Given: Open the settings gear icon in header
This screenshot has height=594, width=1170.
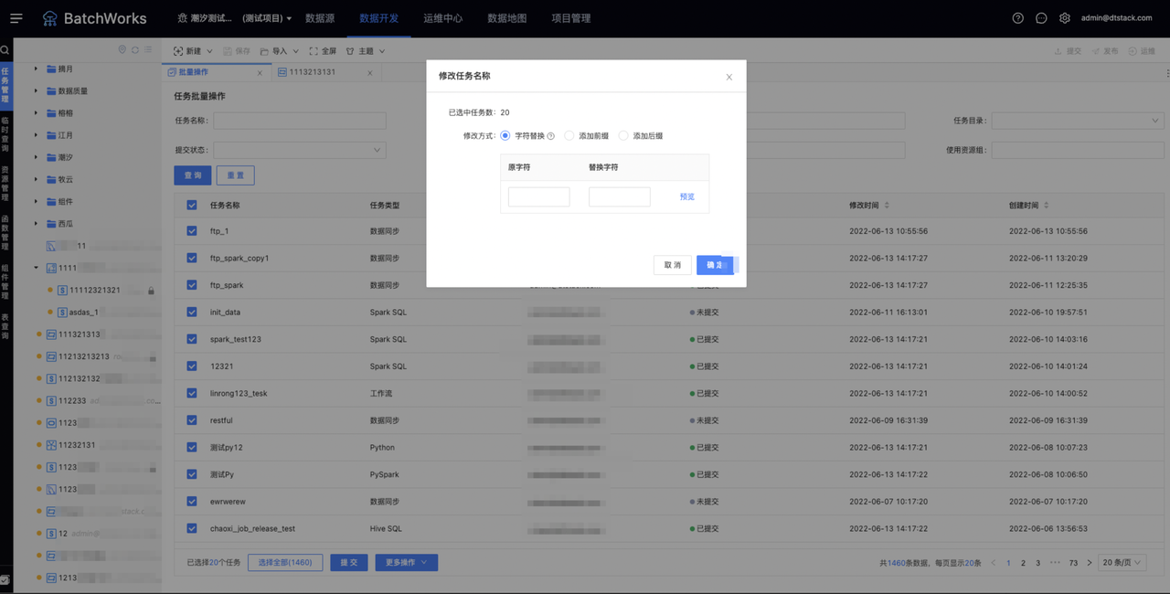Looking at the screenshot, I should (x=1065, y=18).
